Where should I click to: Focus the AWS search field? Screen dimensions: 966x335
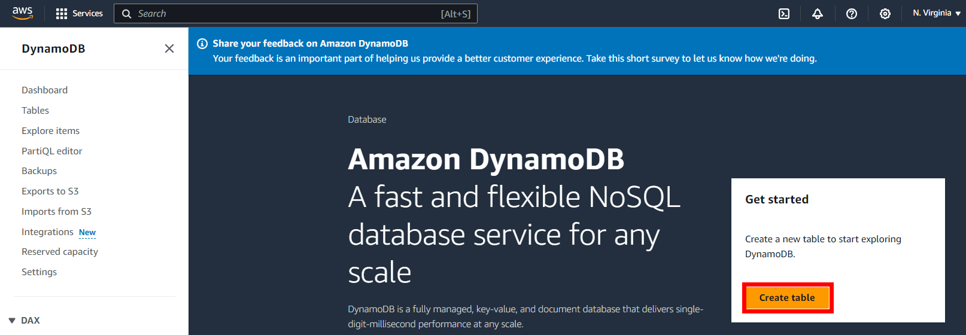coord(287,14)
